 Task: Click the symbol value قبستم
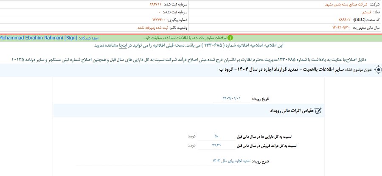(366, 12)
